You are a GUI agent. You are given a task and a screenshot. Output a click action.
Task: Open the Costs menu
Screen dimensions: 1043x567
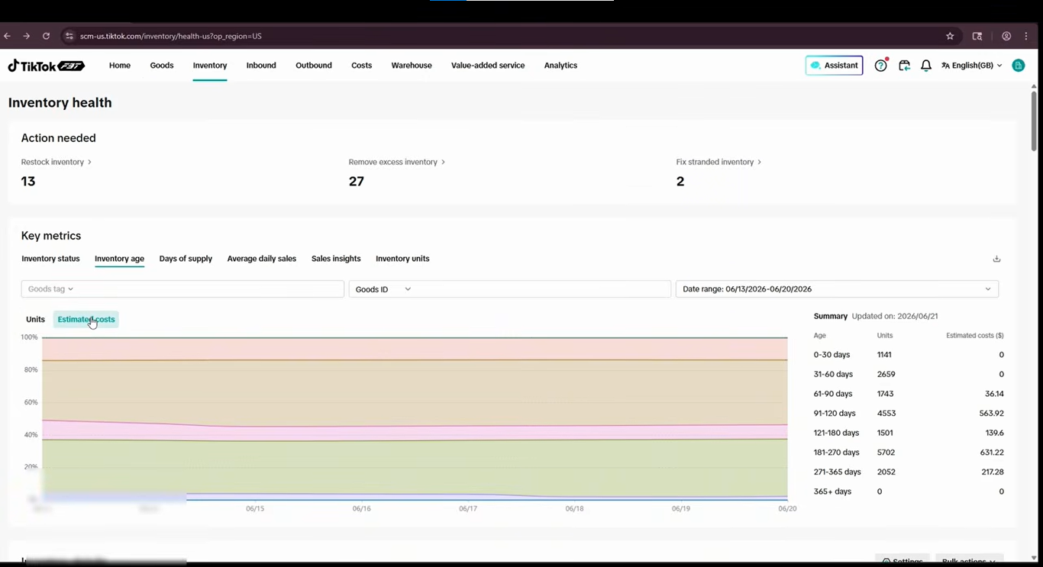click(362, 66)
